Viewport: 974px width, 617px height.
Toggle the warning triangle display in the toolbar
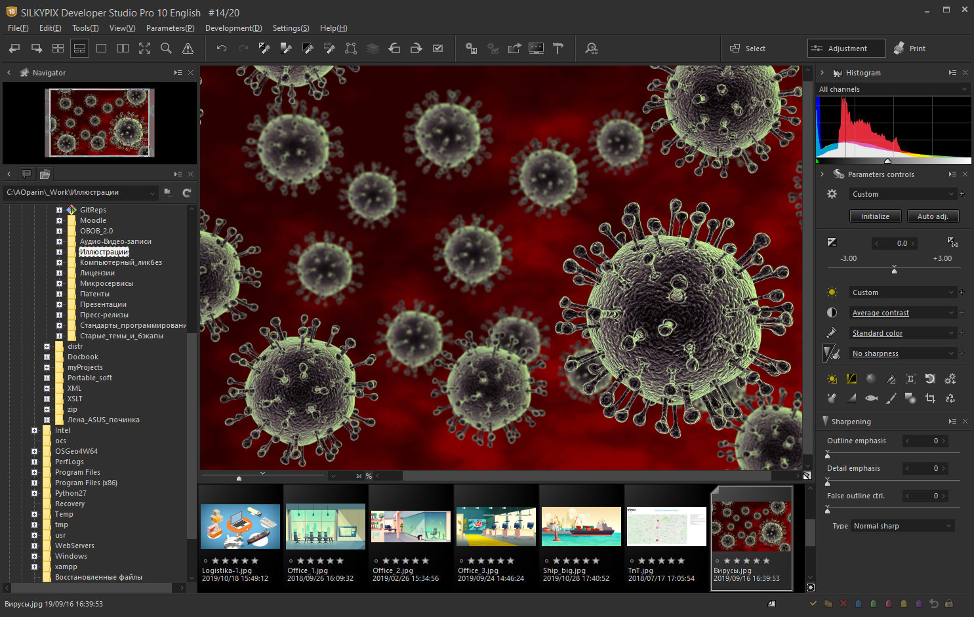(188, 49)
